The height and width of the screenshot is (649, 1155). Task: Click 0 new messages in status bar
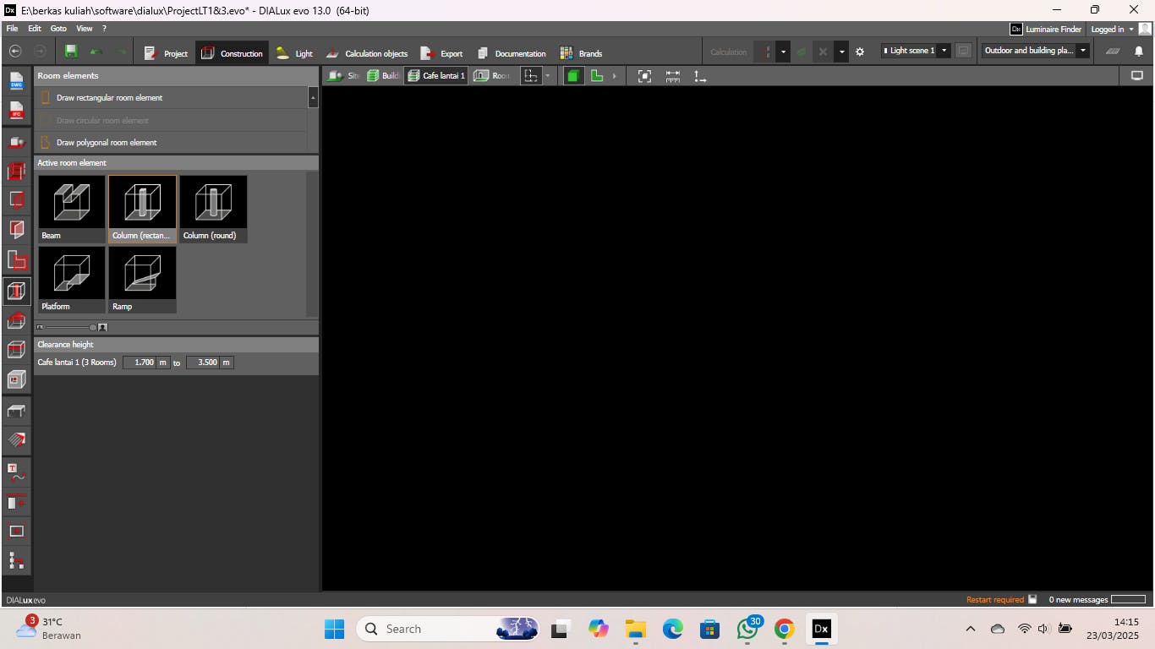[1078, 600]
